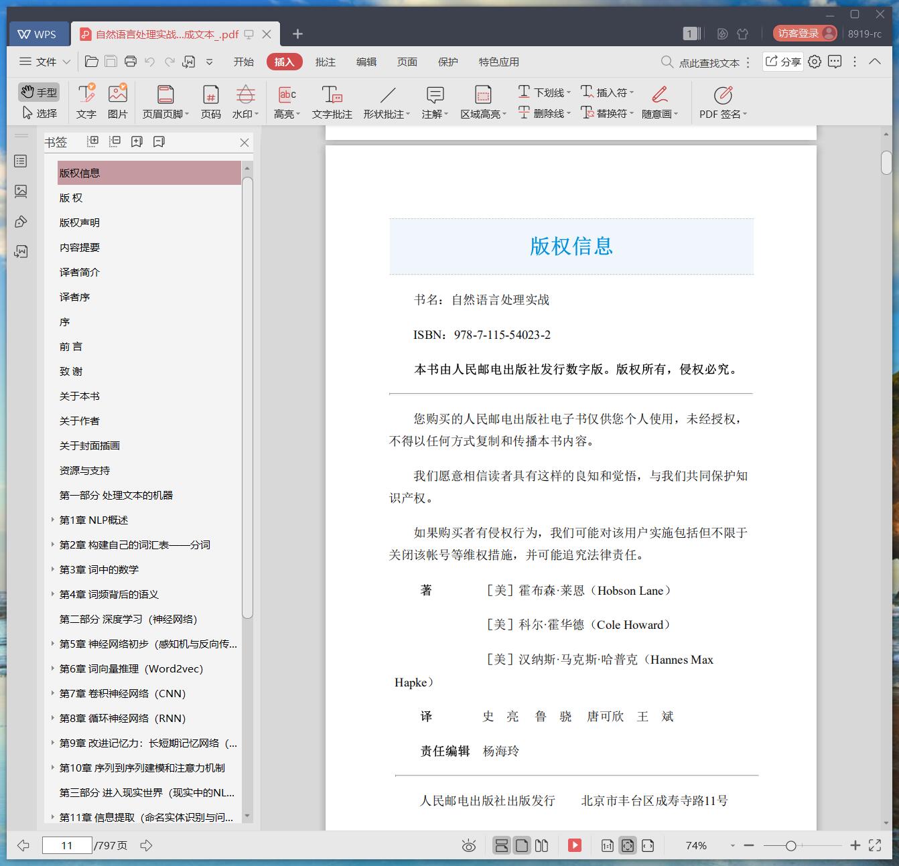Open the 特色应用 tab
Viewport: 899px width, 866px height.
point(499,62)
